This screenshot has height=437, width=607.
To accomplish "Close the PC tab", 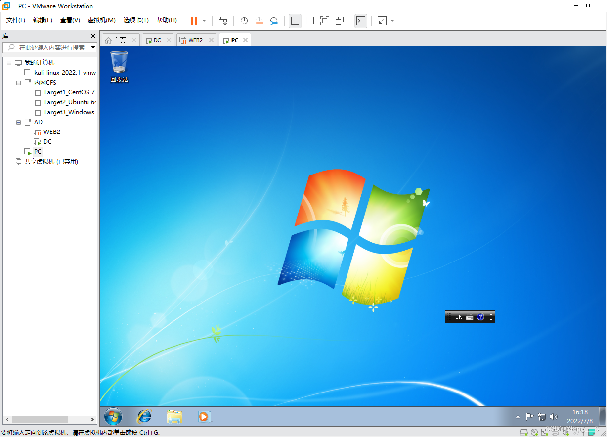I will pos(245,40).
